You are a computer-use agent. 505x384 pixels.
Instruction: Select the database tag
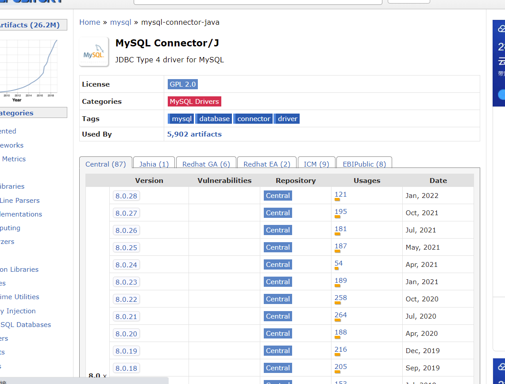click(x=213, y=119)
